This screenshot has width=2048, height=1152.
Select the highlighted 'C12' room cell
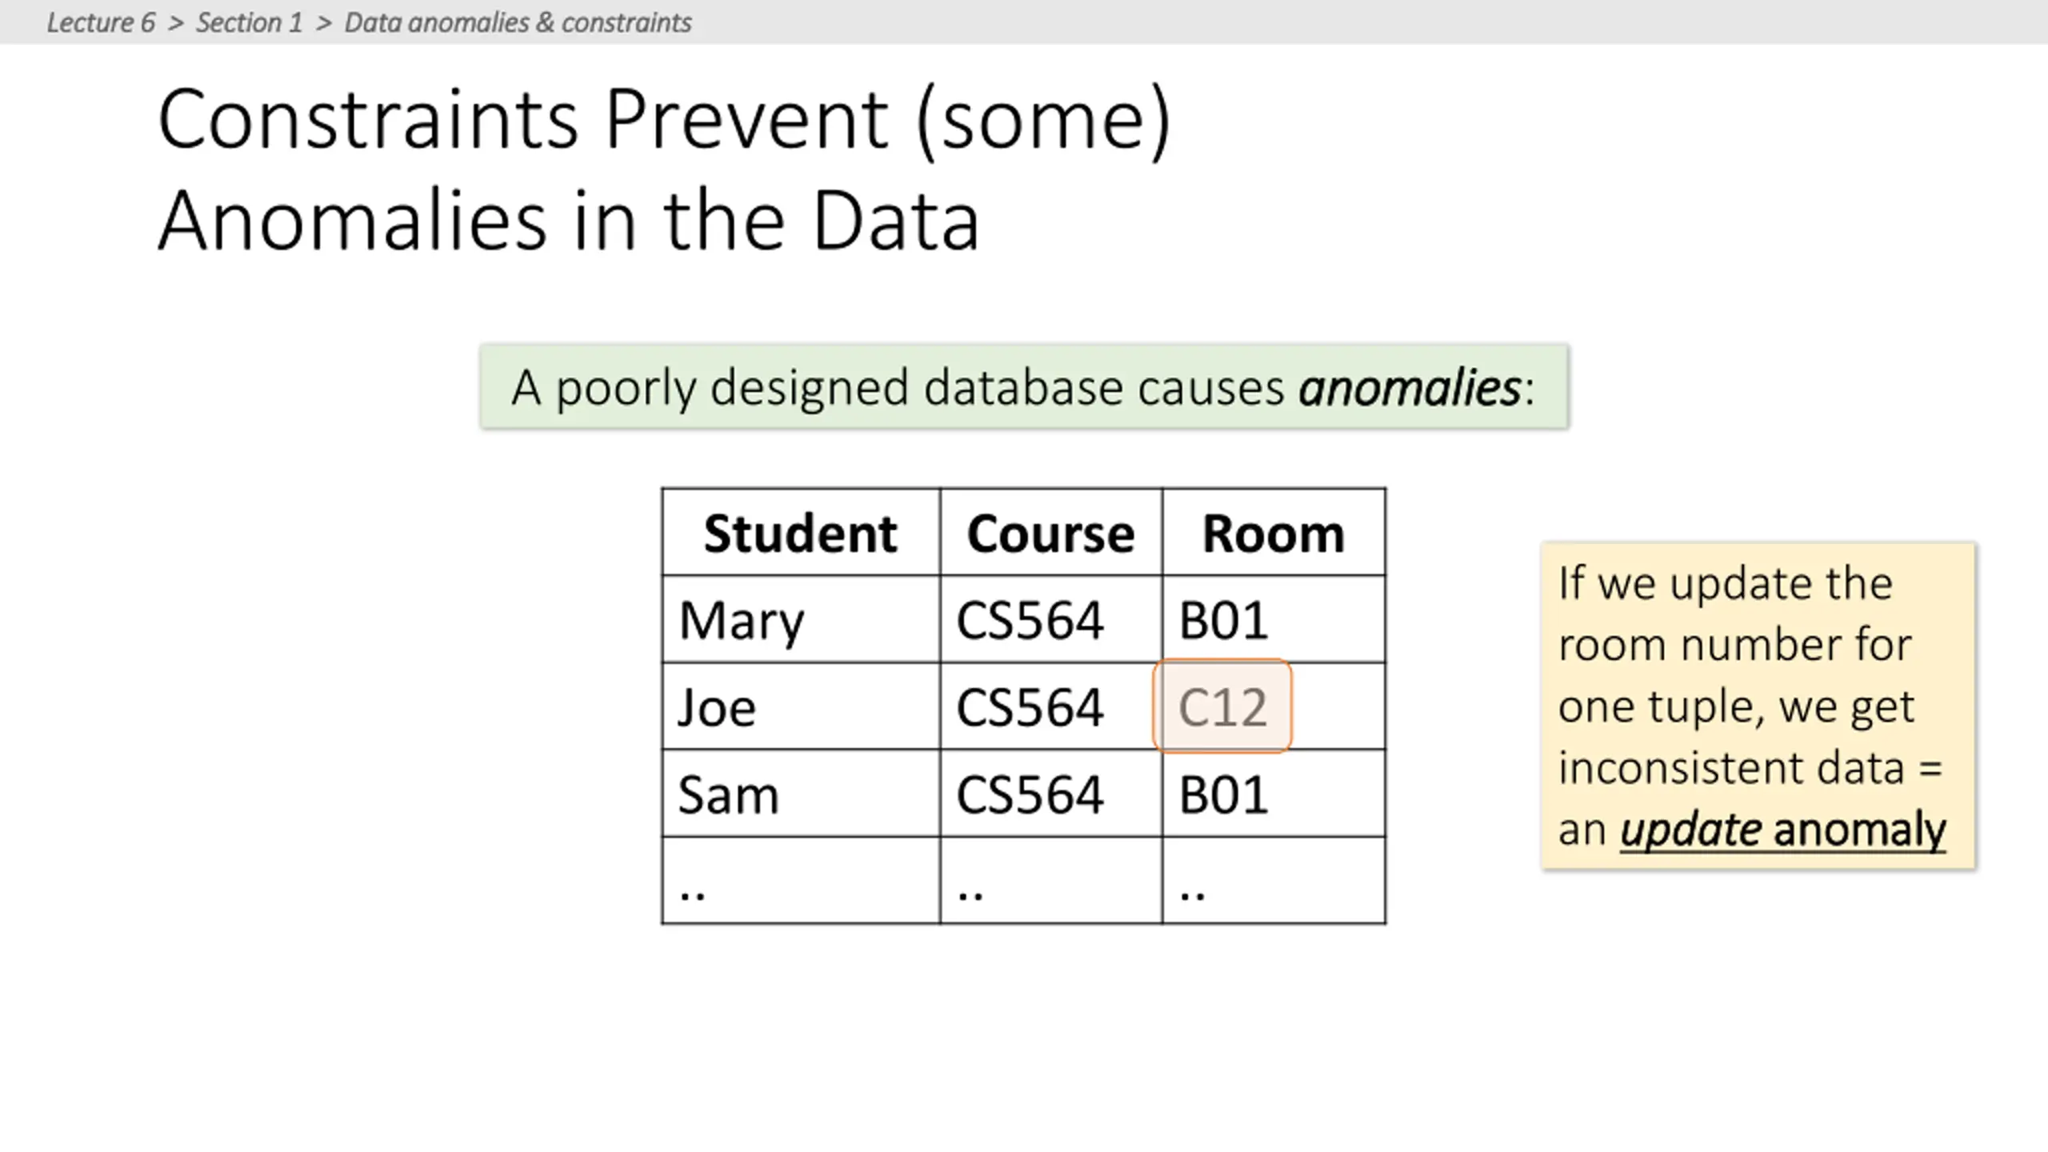click(1222, 707)
